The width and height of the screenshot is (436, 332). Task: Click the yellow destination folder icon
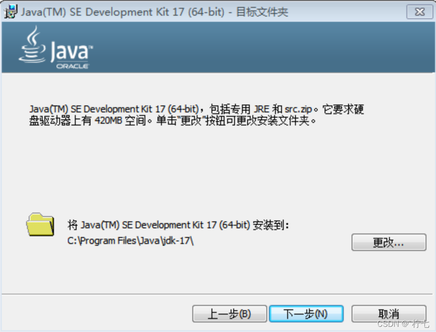(40, 225)
